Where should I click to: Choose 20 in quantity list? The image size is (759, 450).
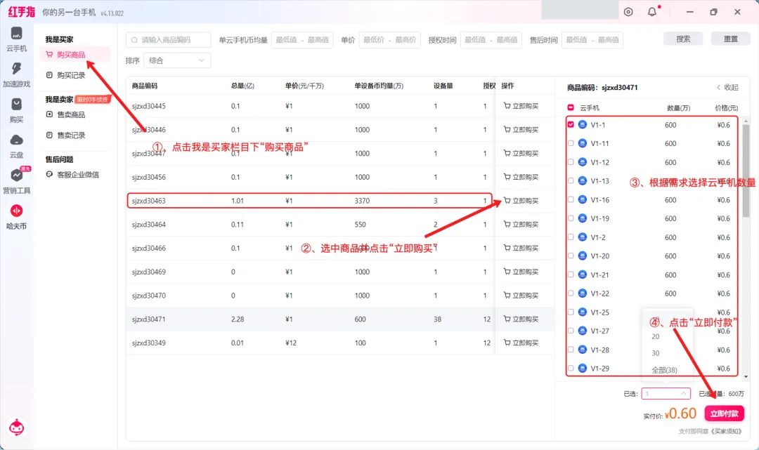pos(656,336)
